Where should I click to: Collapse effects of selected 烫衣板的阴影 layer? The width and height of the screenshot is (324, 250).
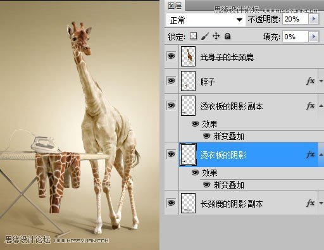321,154
